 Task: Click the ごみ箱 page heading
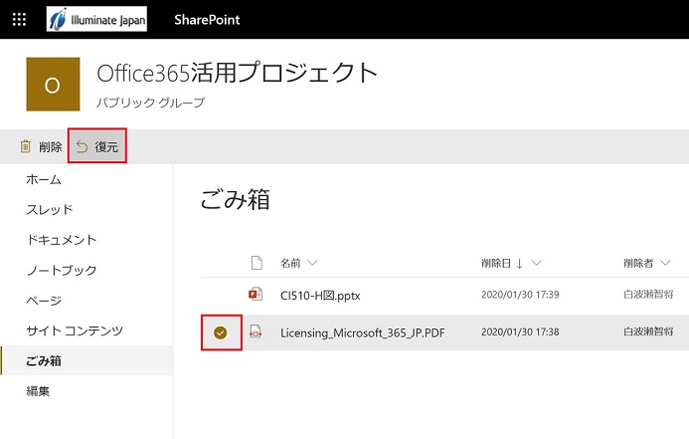coord(235,199)
